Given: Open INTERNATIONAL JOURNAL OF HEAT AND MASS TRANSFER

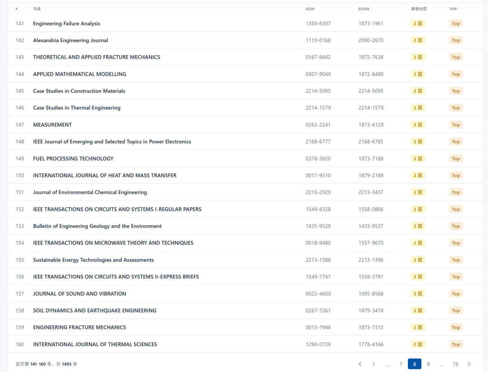Looking at the screenshot, I should (105, 176).
